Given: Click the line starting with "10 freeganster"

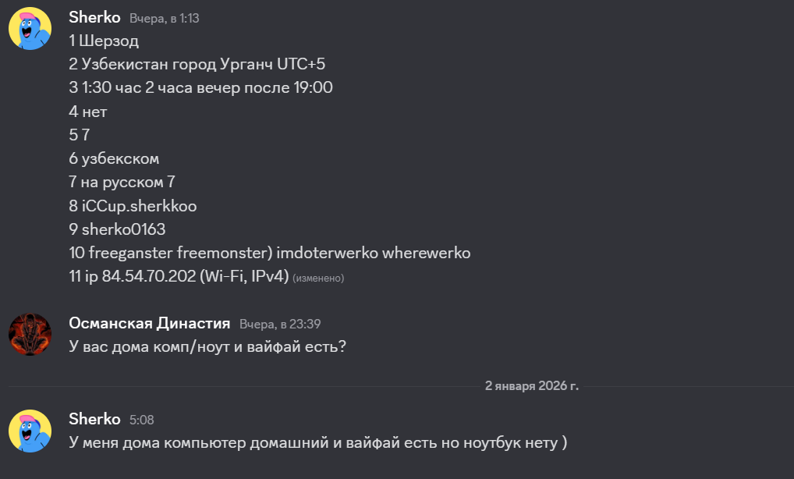Looking at the screenshot, I should click(x=269, y=253).
